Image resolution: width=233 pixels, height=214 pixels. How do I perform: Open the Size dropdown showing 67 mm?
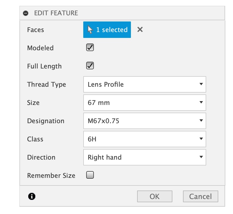tap(144, 103)
